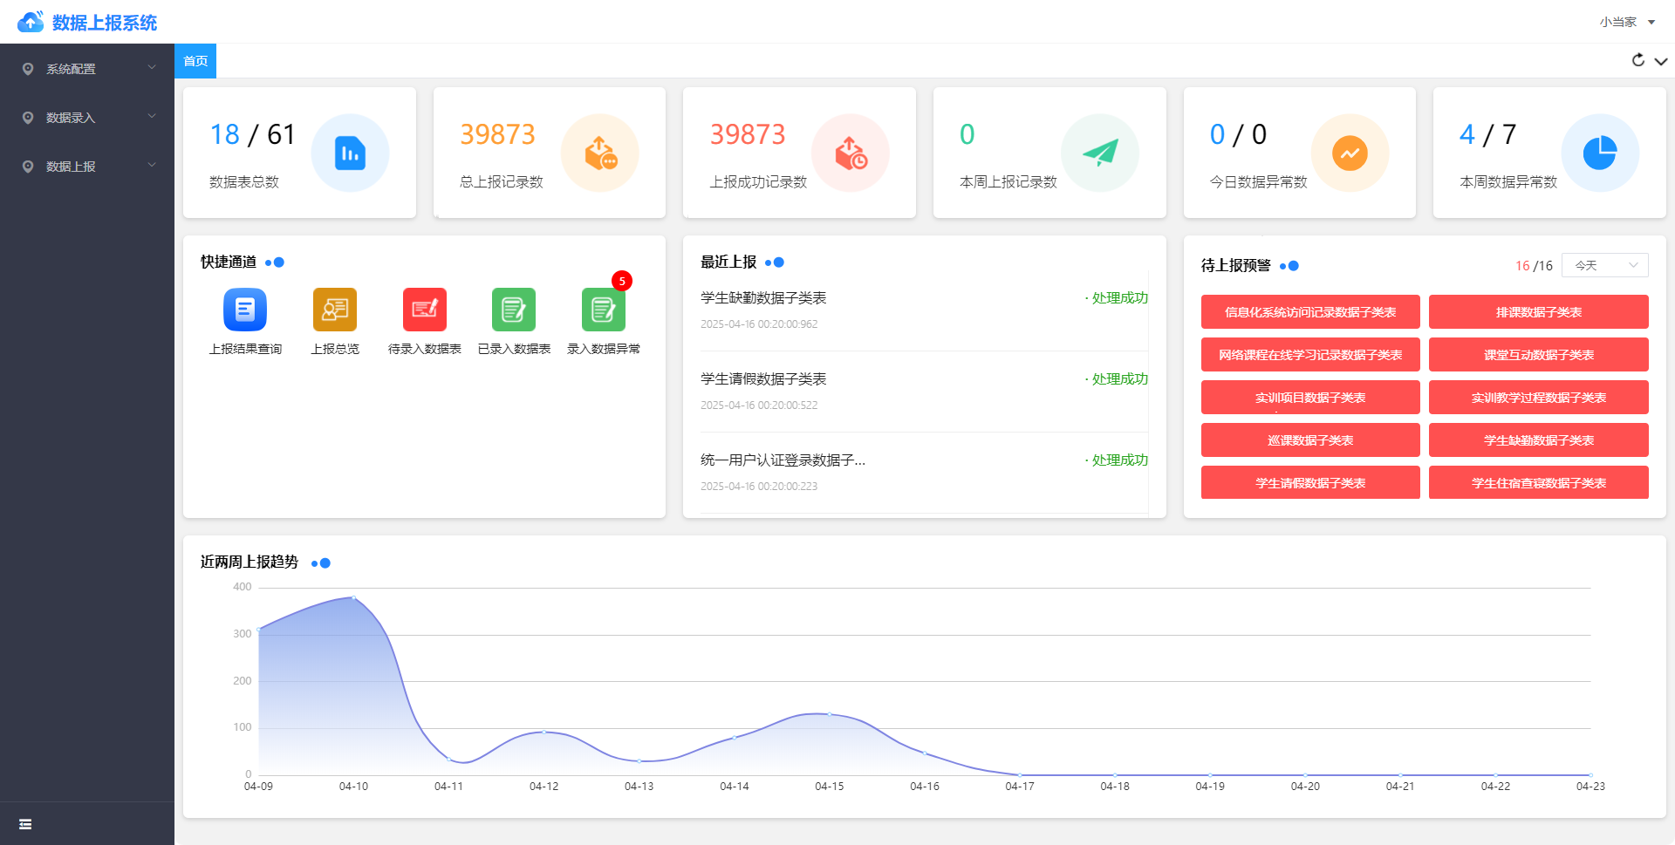Open the 小当家 user dropdown

point(1627,22)
